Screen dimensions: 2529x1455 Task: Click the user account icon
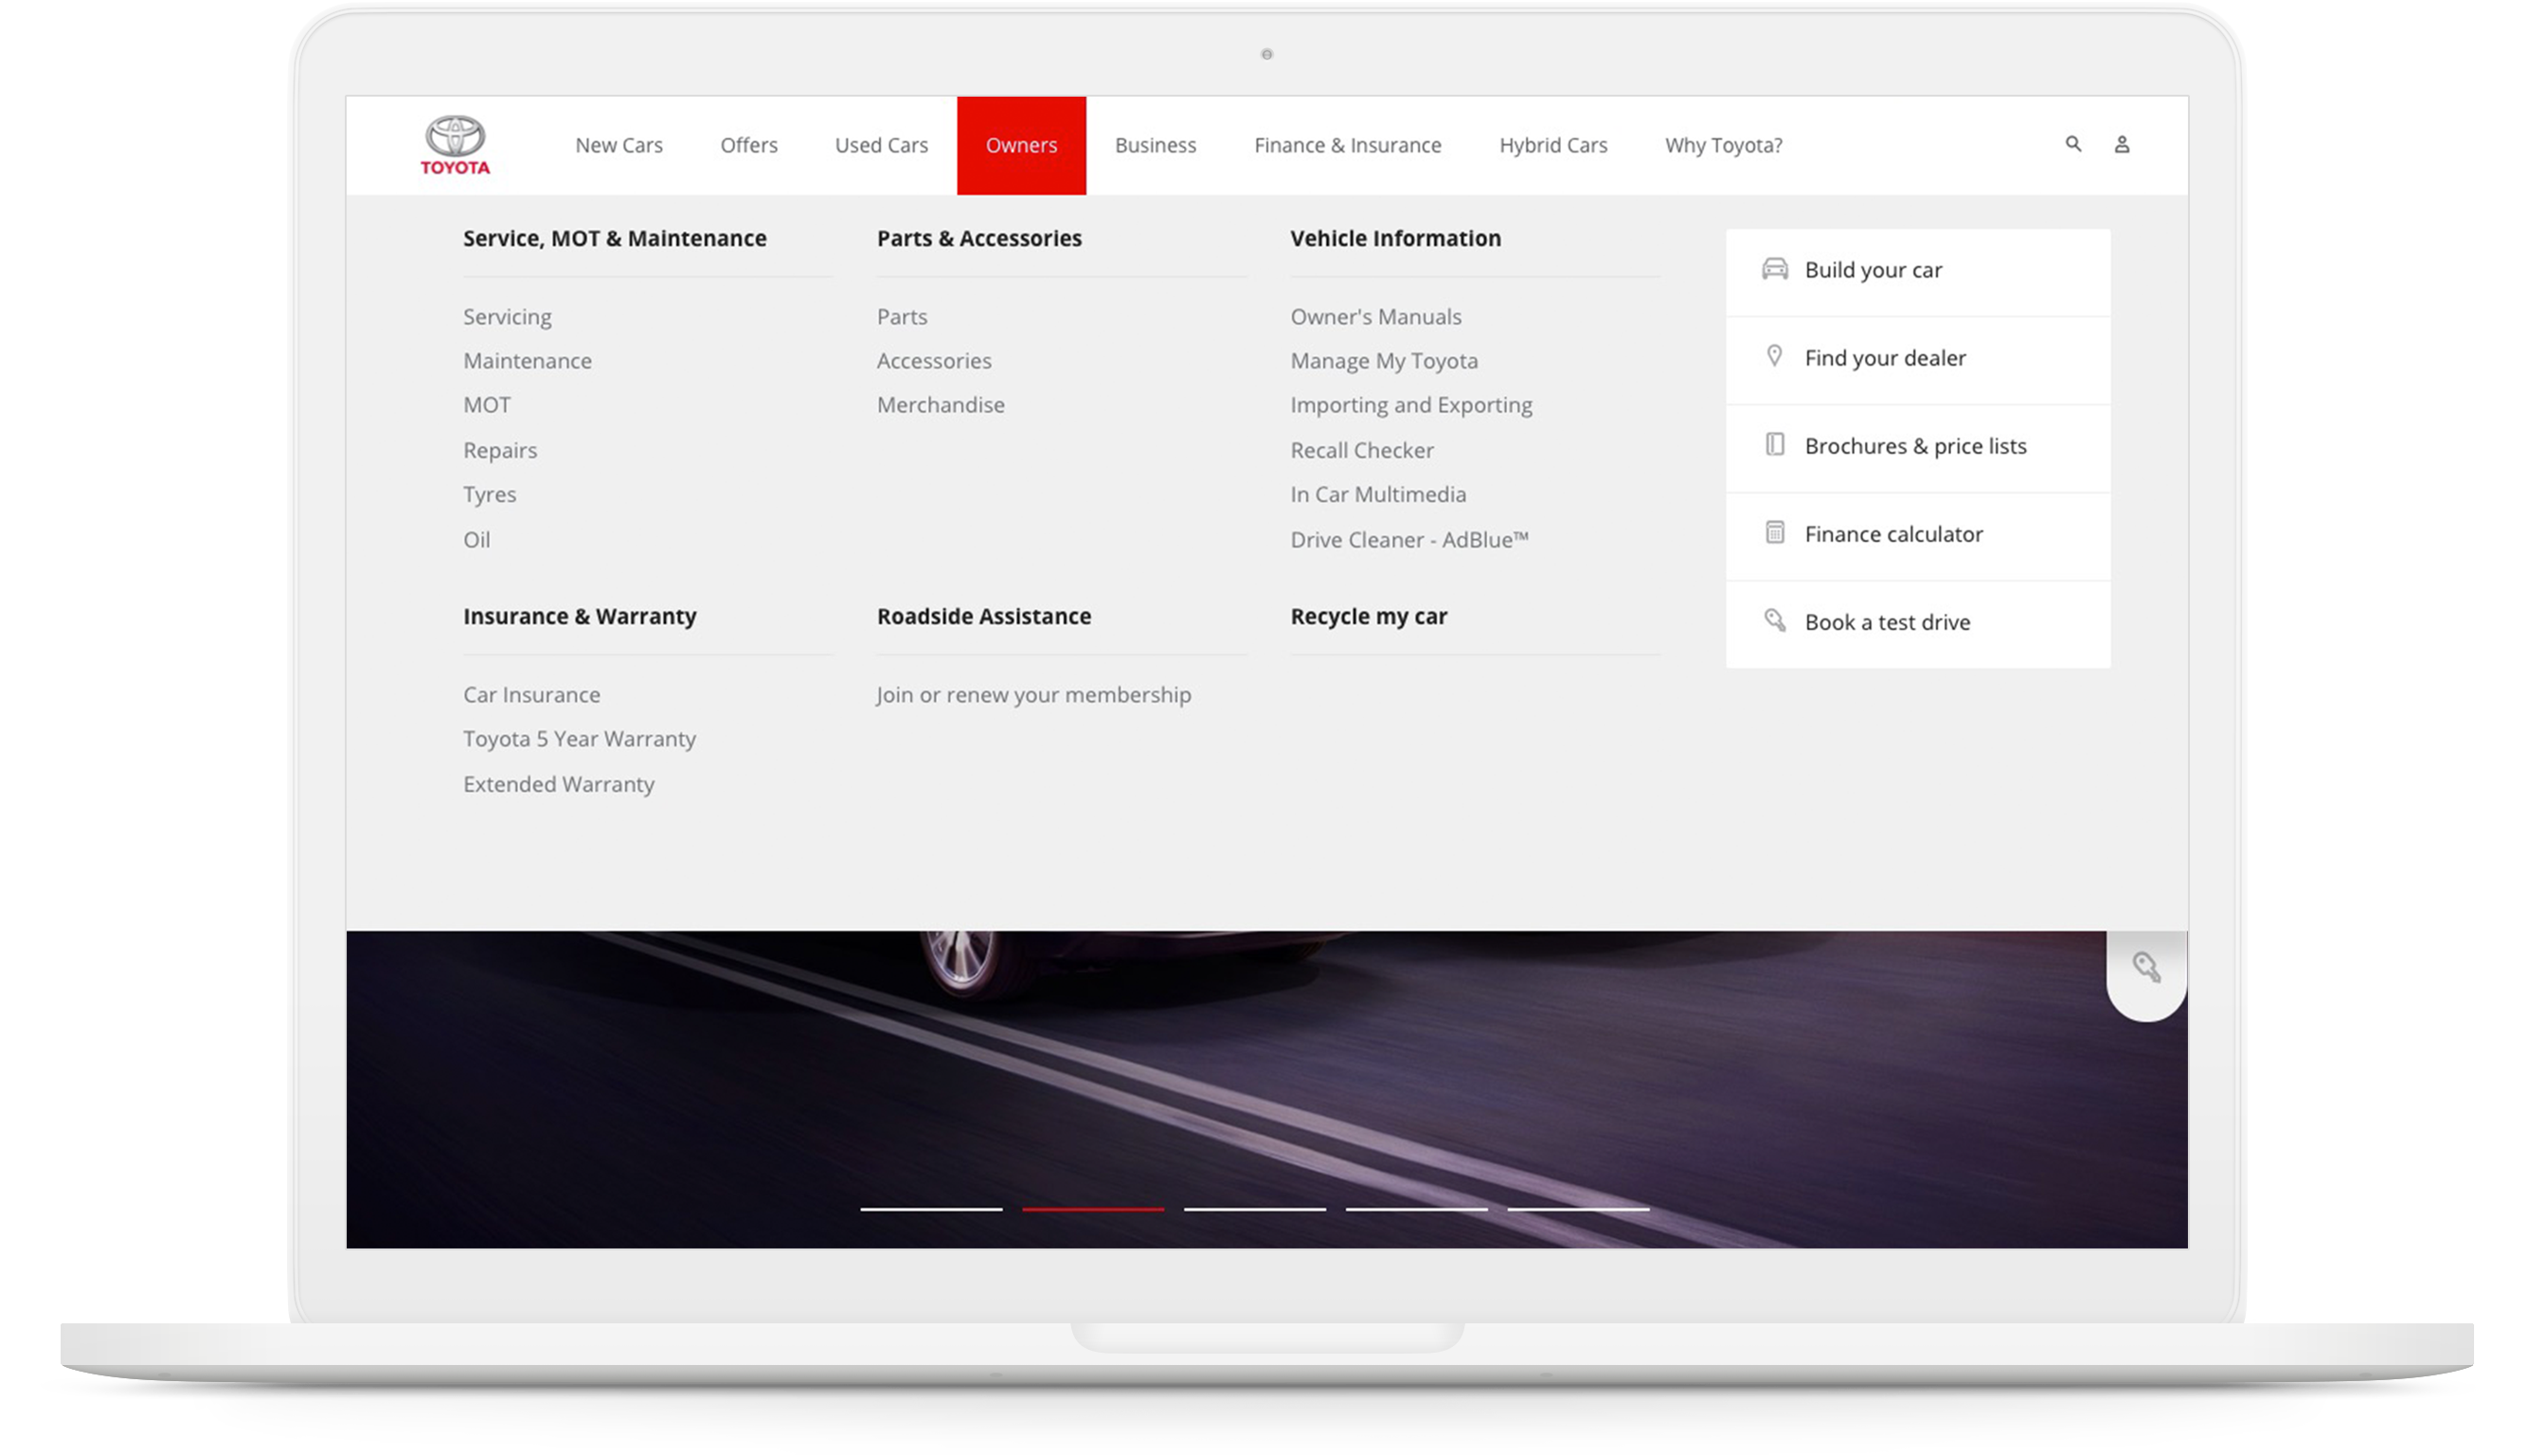tap(2122, 145)
